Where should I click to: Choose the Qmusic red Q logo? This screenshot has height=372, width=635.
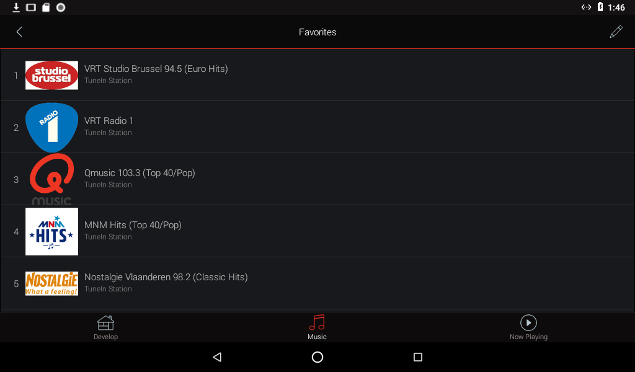click(52, 179)
